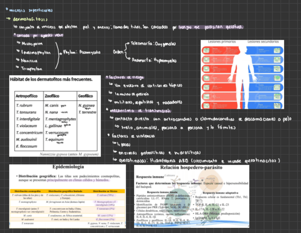This screenshot has height=233, width=301.
Task: Click the Geofílico column header
Action: click(85, 96)
